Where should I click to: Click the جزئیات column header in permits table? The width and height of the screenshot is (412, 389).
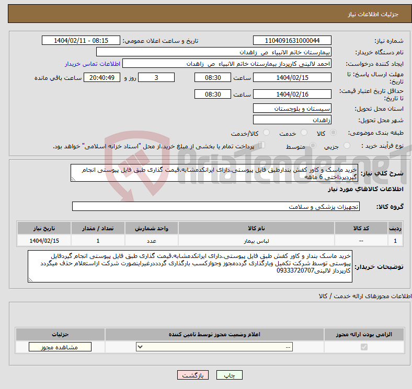[60, 334]
